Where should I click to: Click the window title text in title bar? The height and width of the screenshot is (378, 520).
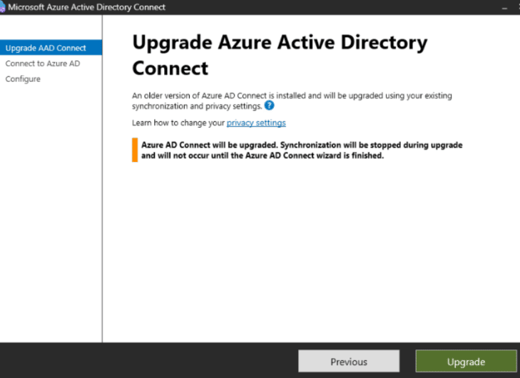(x=86, y=7)
